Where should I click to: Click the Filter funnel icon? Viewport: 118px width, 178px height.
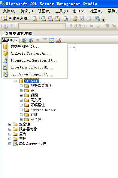pos(45,40)
